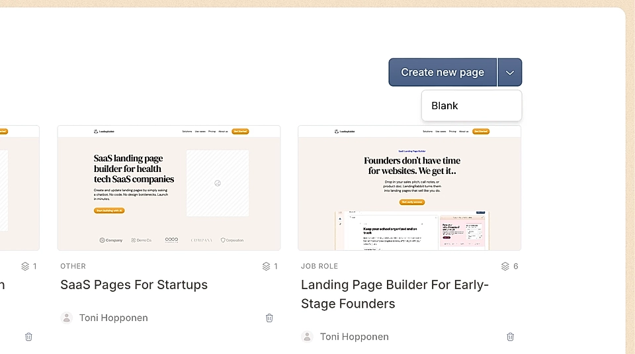Delete SaaS Pages For Startups via trash icon
This screenshot has width=635, height=354.
[x=269, y=318]
